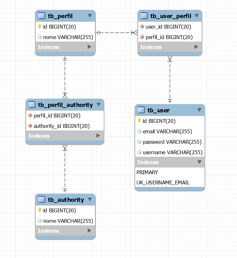This screenshot has height=258, width=237.
Task: Select relationship line between tb_user_perfil and tb_user
Action: click(x=170, y=80)
